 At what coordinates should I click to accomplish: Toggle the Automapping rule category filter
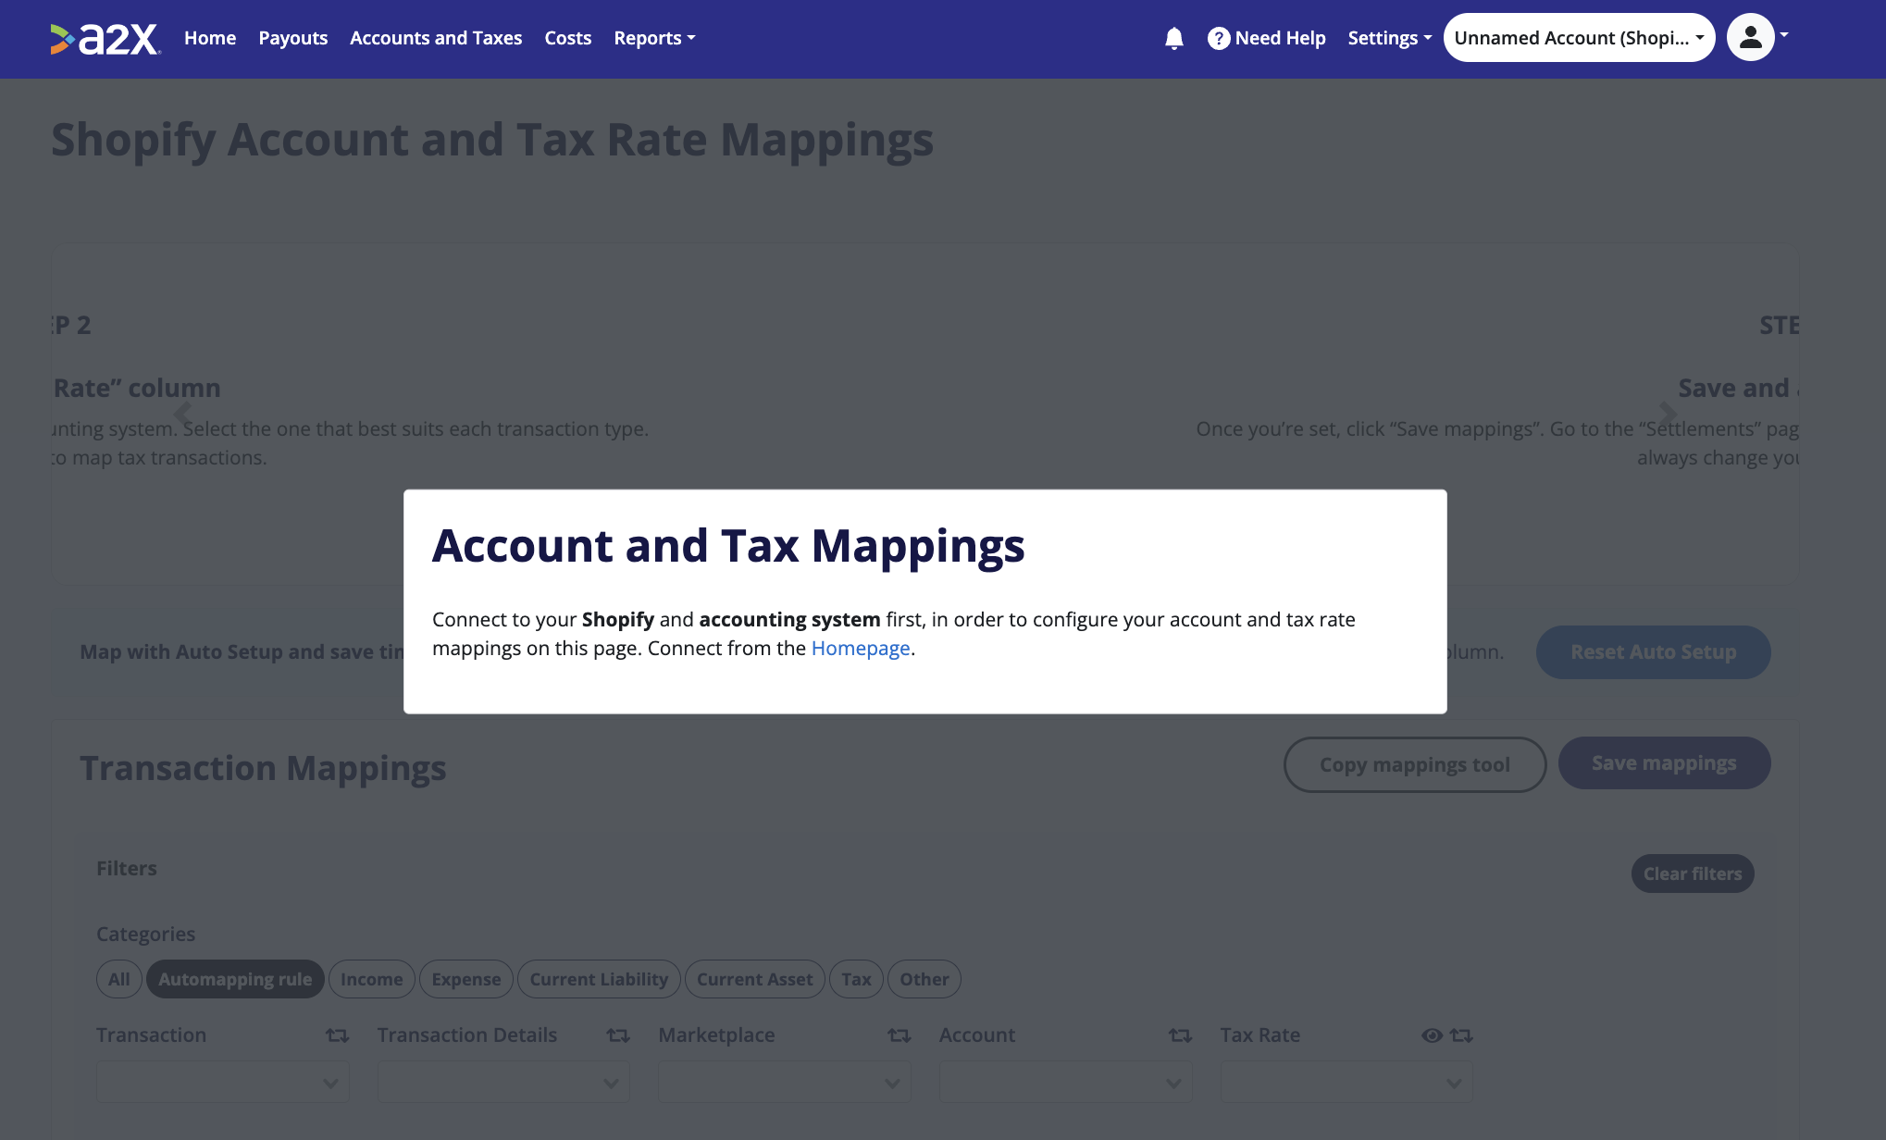click(235, 979)
